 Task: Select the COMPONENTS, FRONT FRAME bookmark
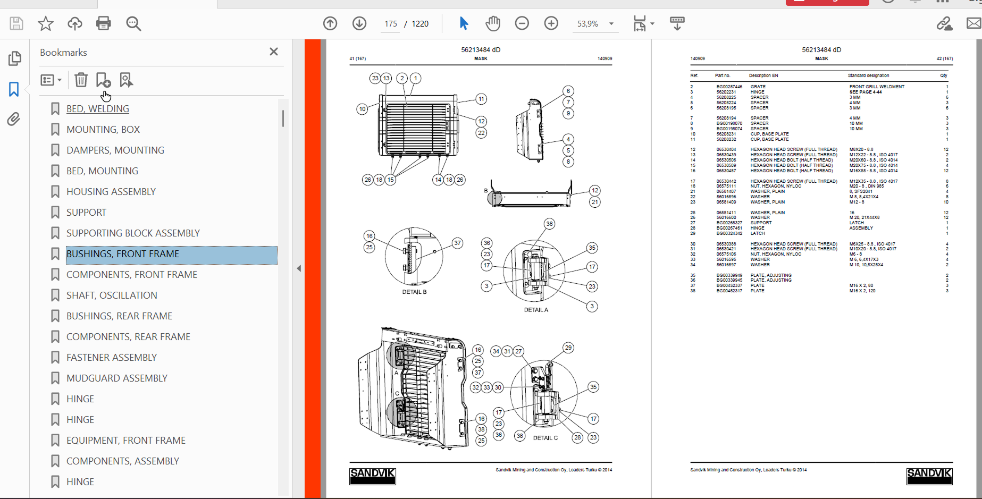[131, 275]
